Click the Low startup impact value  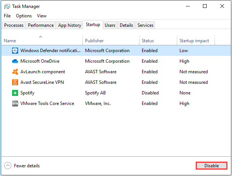click(184, 51)
